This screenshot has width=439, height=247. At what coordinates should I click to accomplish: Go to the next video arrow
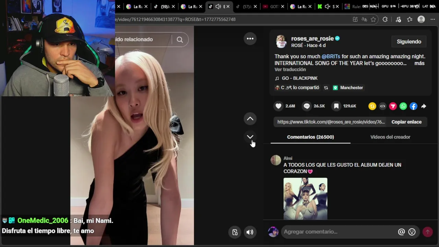click(x=250, y=137)
